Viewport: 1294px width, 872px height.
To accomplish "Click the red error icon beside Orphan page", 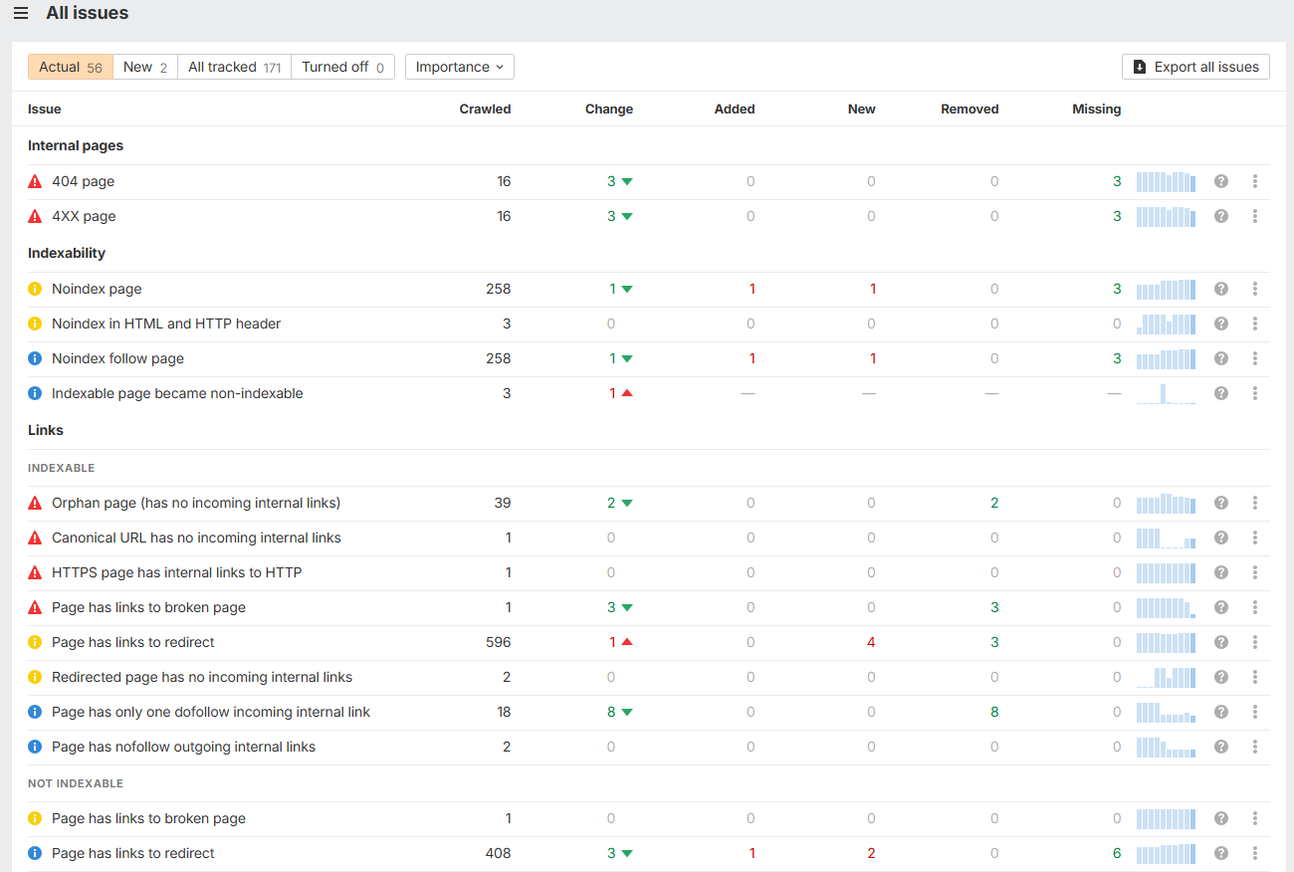I will [x=35, y=503].
